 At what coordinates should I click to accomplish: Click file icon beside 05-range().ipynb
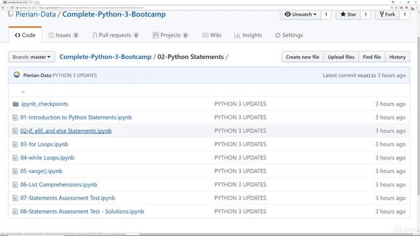click(x=15, y=171)
